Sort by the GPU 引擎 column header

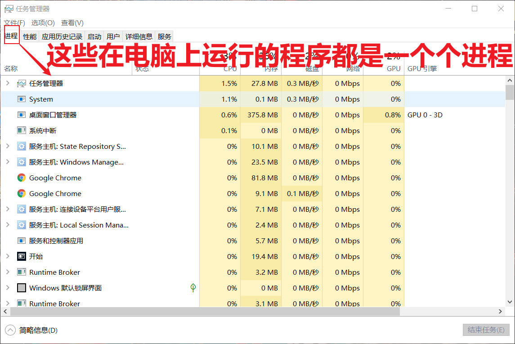(422, 69)
